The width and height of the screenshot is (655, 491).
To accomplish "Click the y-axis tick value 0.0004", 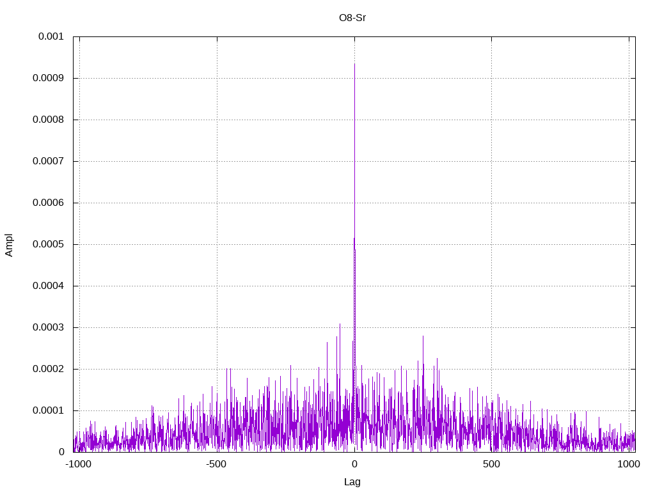I will [x=48, y=286].
